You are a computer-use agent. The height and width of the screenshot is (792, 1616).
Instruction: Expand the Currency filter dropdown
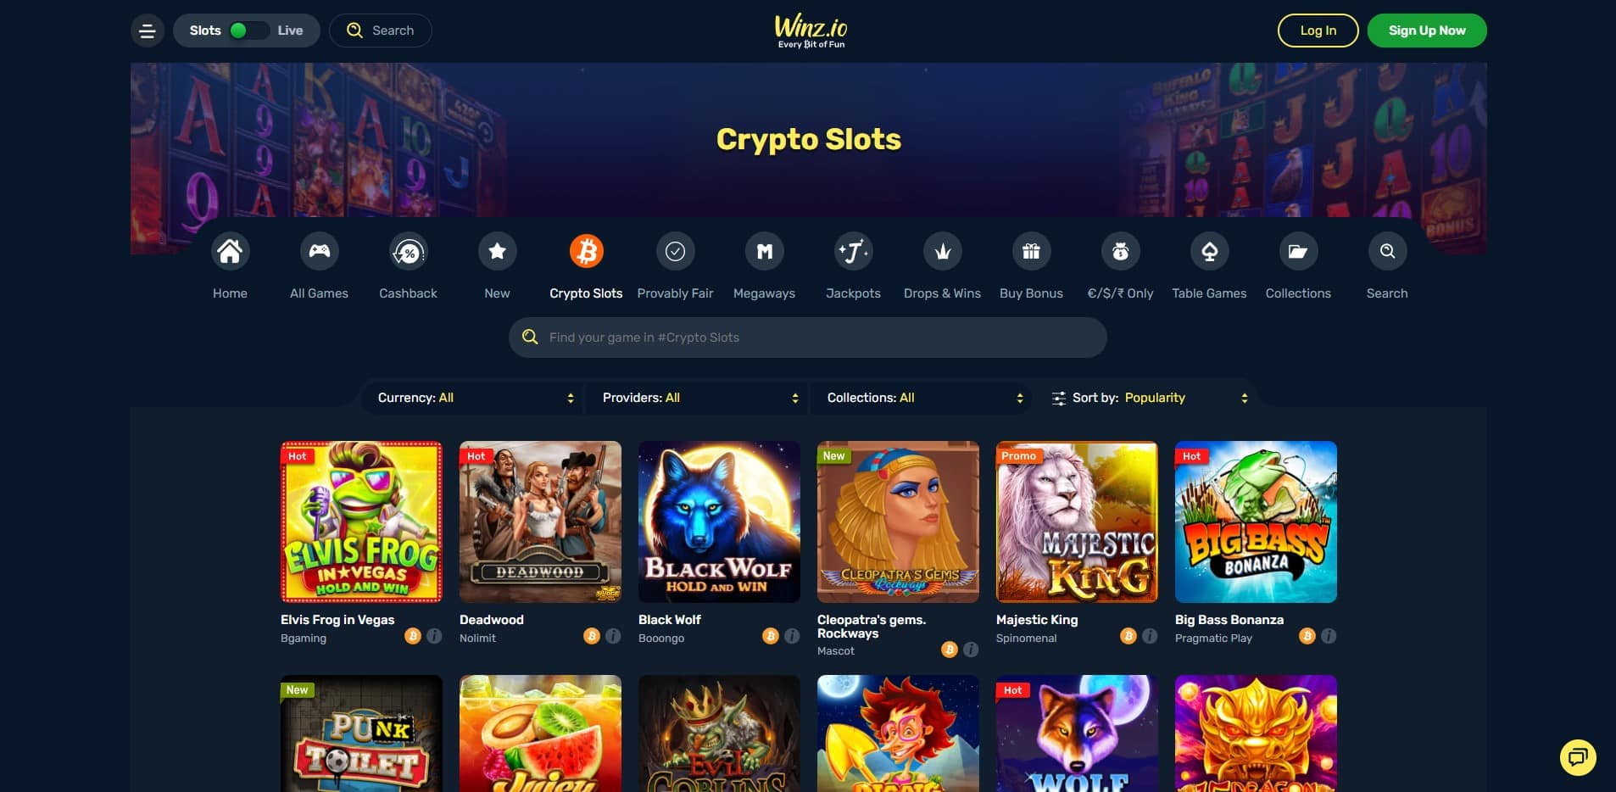[x=473, y=398]
